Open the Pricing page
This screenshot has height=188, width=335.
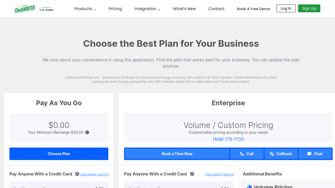[115, 9]
